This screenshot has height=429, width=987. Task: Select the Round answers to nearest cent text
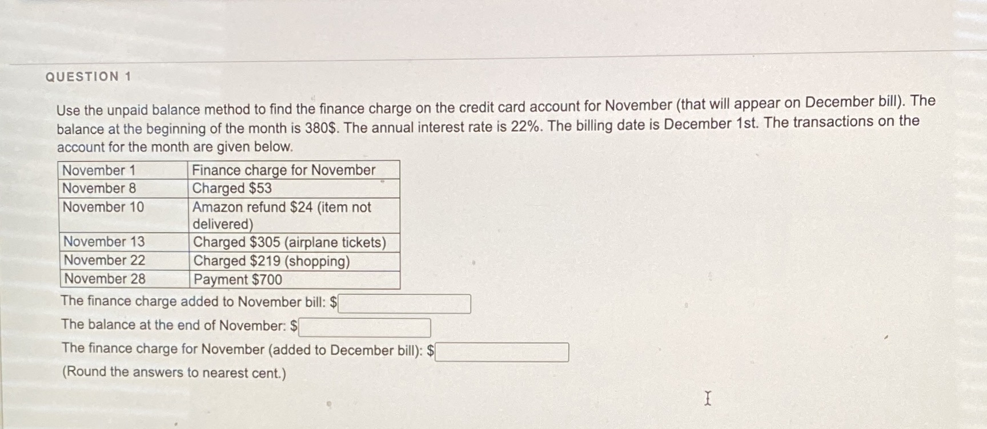(172, 372)
